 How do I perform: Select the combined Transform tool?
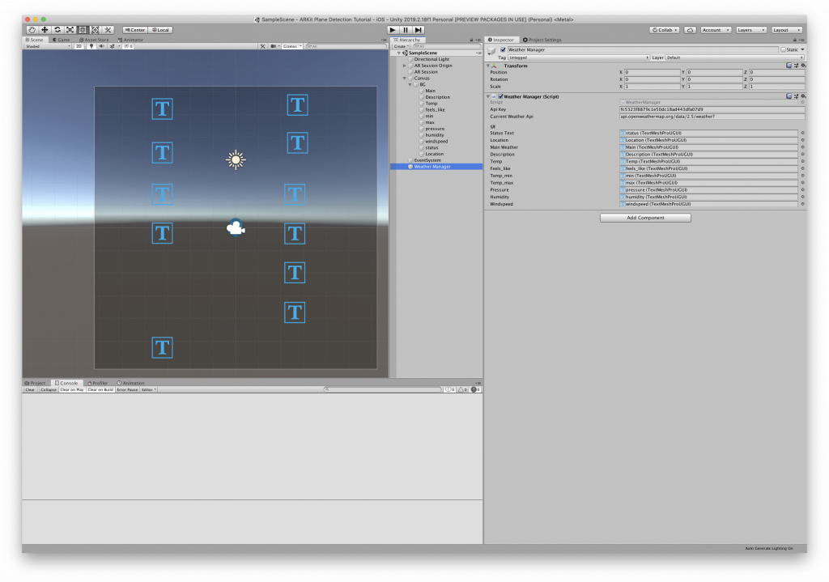pyautogui.click(x=96, y=30)
